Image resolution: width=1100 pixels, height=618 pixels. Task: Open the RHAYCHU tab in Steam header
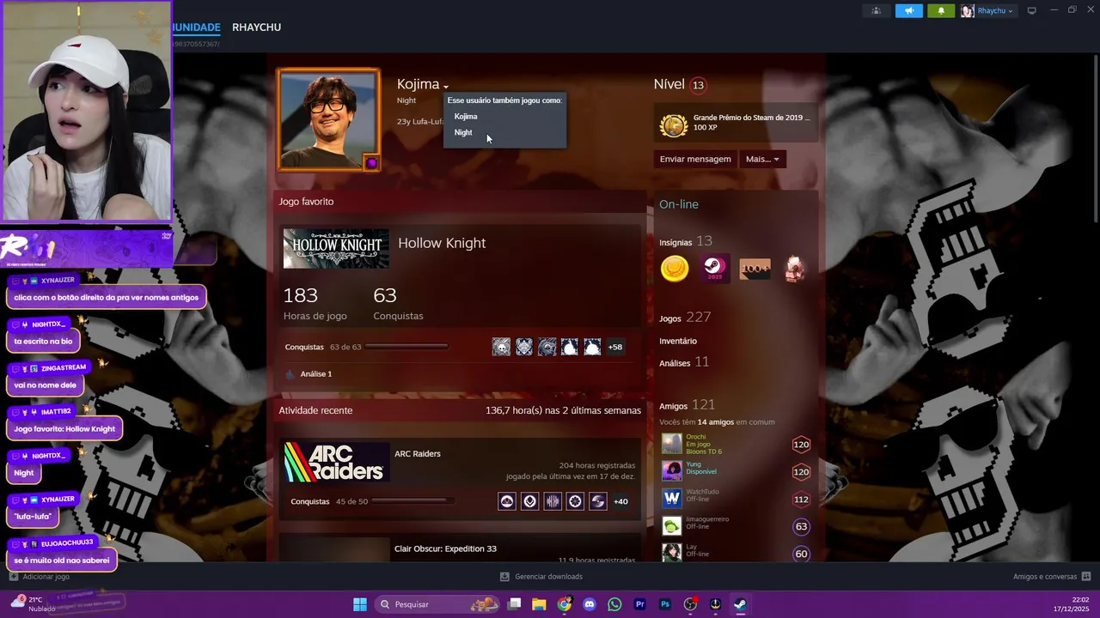256,27
